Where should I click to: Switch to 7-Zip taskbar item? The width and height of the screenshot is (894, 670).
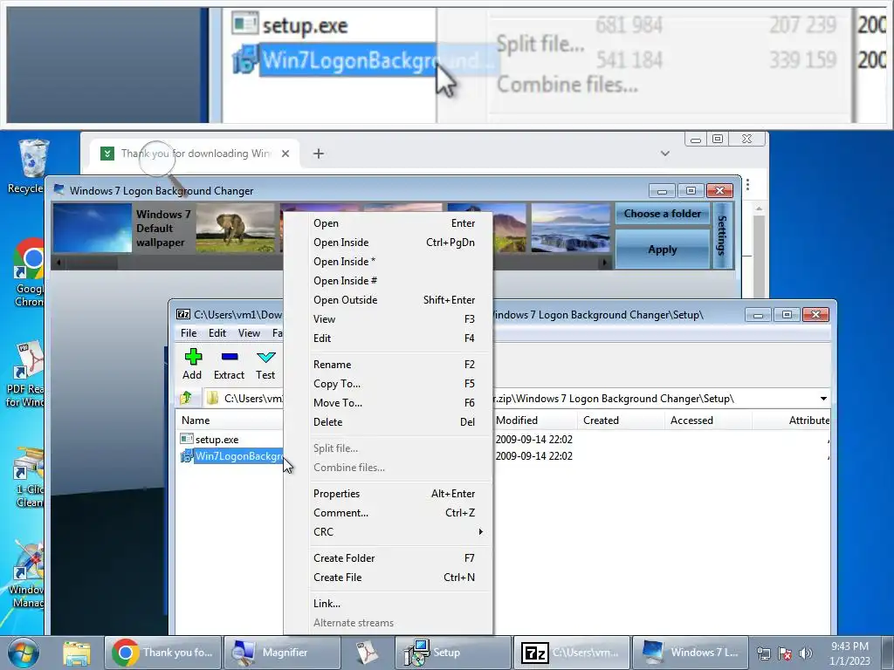pyautogui.click(x=572, y=653)
